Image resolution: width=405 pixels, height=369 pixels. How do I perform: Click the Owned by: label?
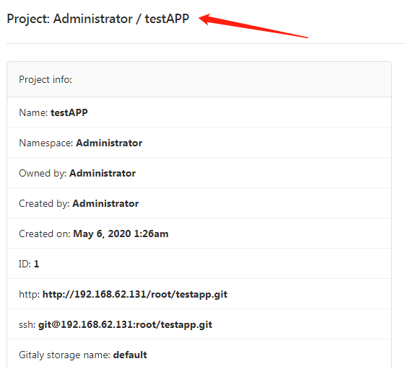click(x=43, y=173)
